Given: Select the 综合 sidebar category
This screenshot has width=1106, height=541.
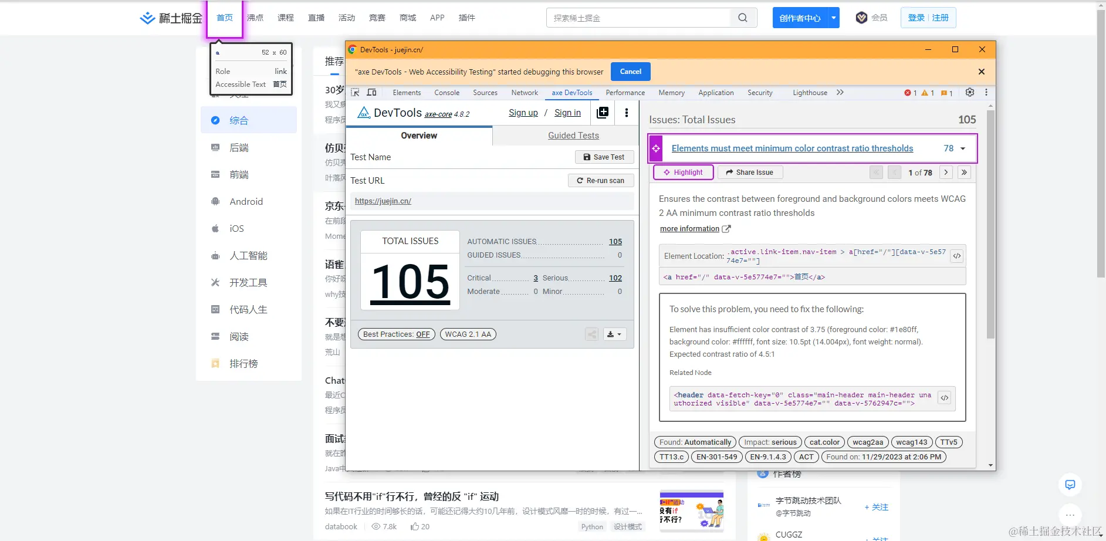Looking at the screenshot, I should 249,120.
